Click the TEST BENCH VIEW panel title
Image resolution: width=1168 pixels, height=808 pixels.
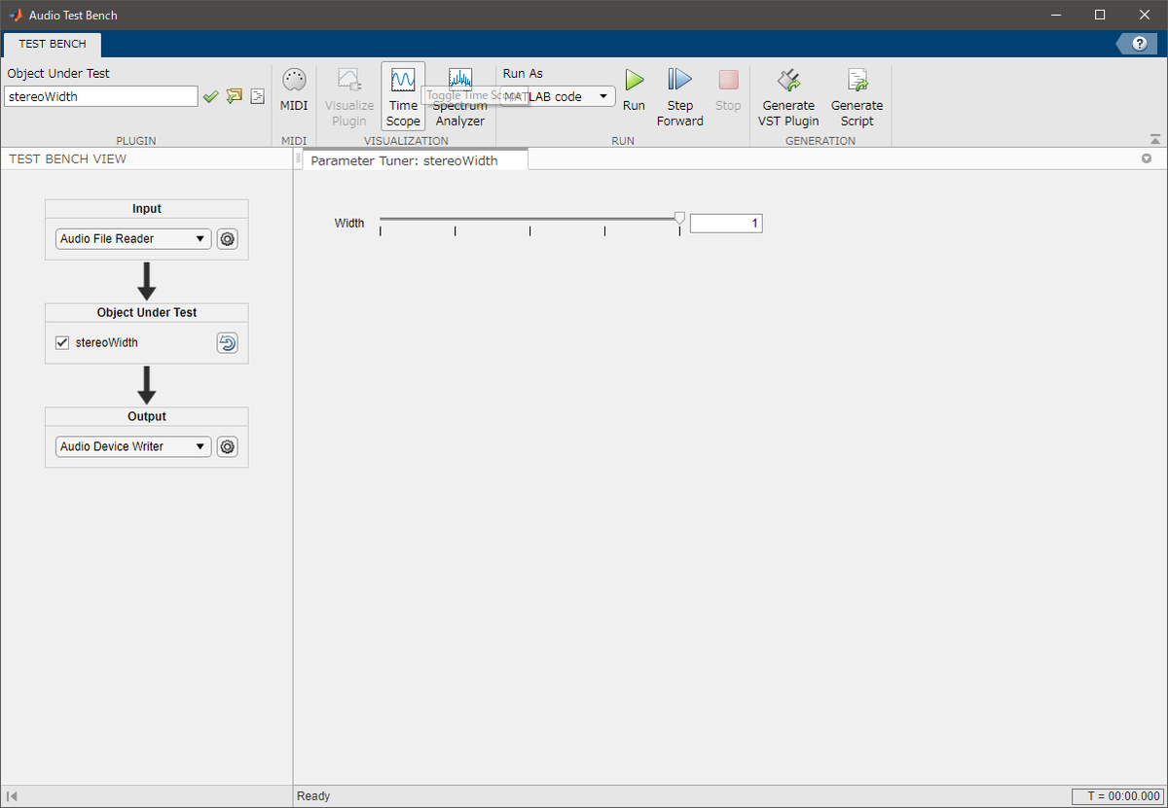(x=68, y=159)
